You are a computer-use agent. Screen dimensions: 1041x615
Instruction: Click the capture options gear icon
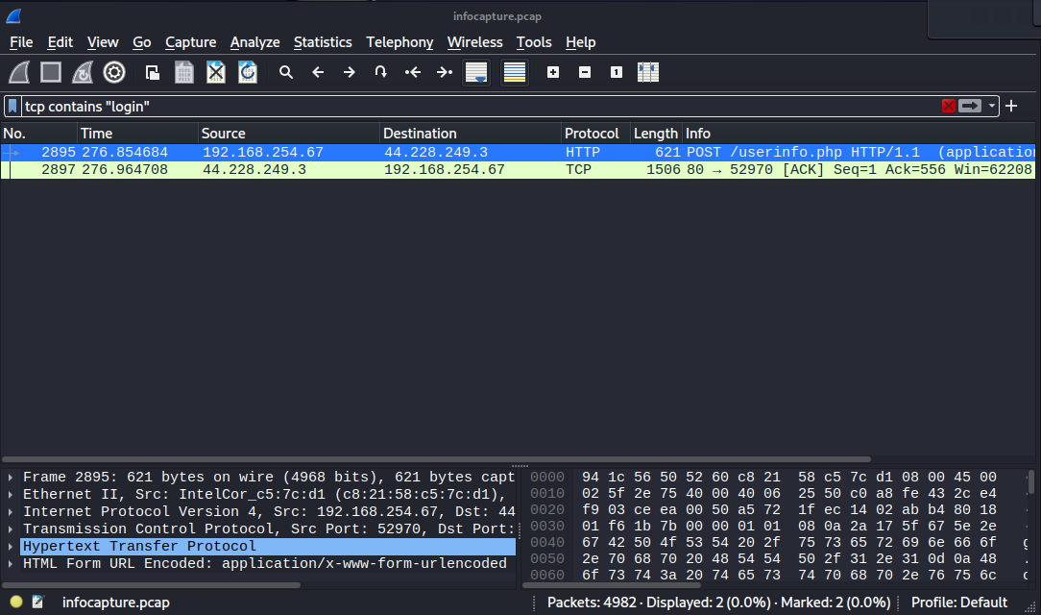[114, 72]
